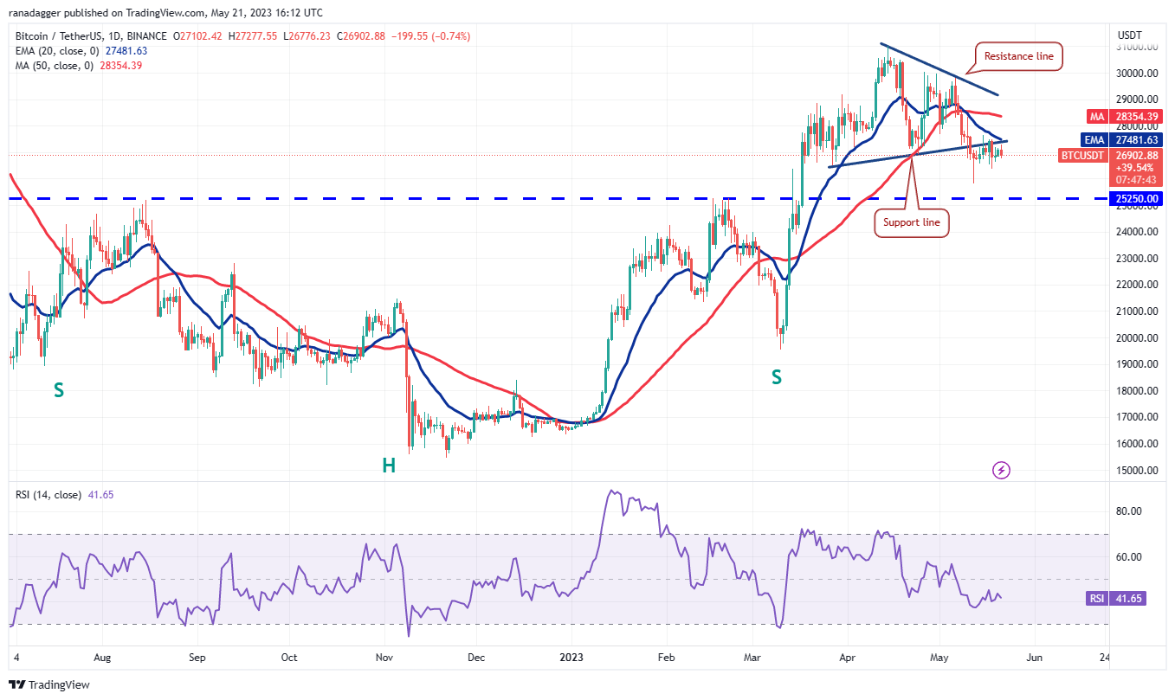Click the RSI 41.65 value tag
Image resolution: width=1175 pixels, height=700 pixels.
click(x=1115, y=598)
